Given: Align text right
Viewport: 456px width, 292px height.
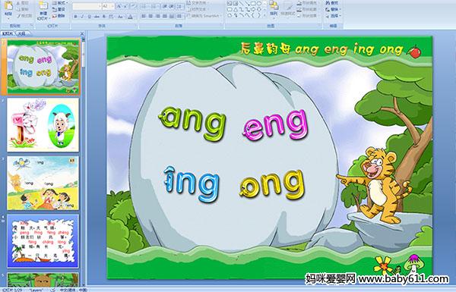Looking at the screenshot, I should coord(157,16).
